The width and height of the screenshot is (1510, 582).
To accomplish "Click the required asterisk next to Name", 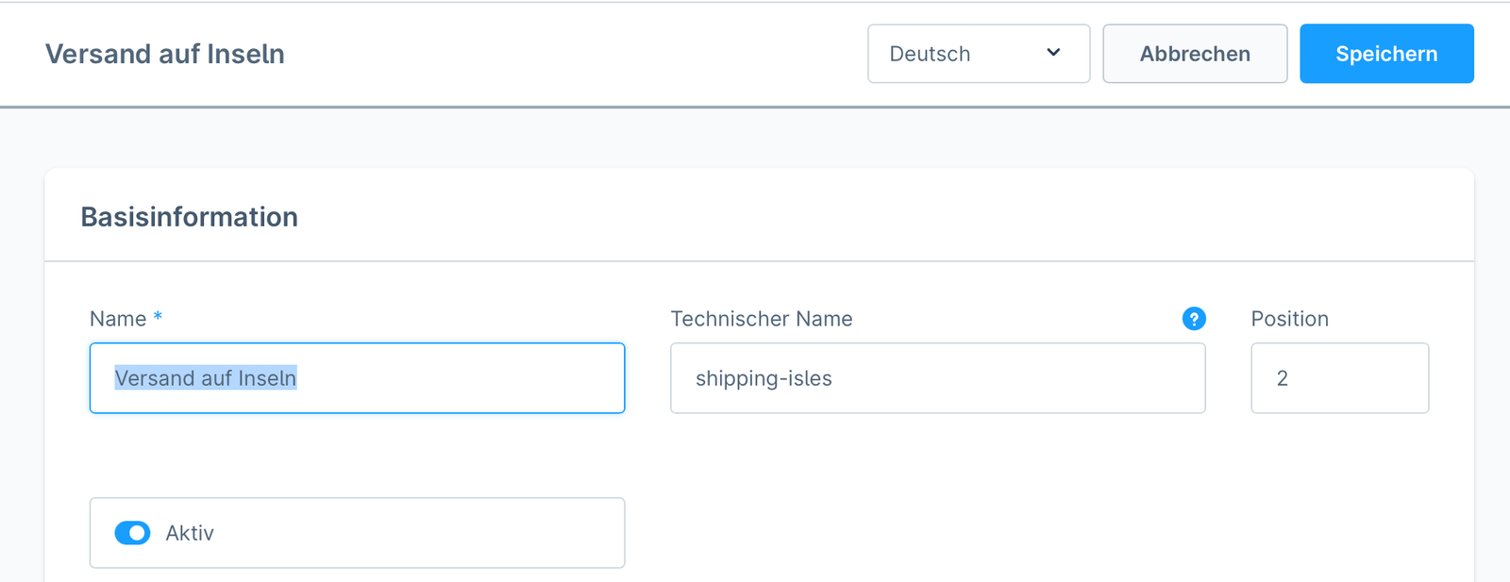I will (158, 316).
